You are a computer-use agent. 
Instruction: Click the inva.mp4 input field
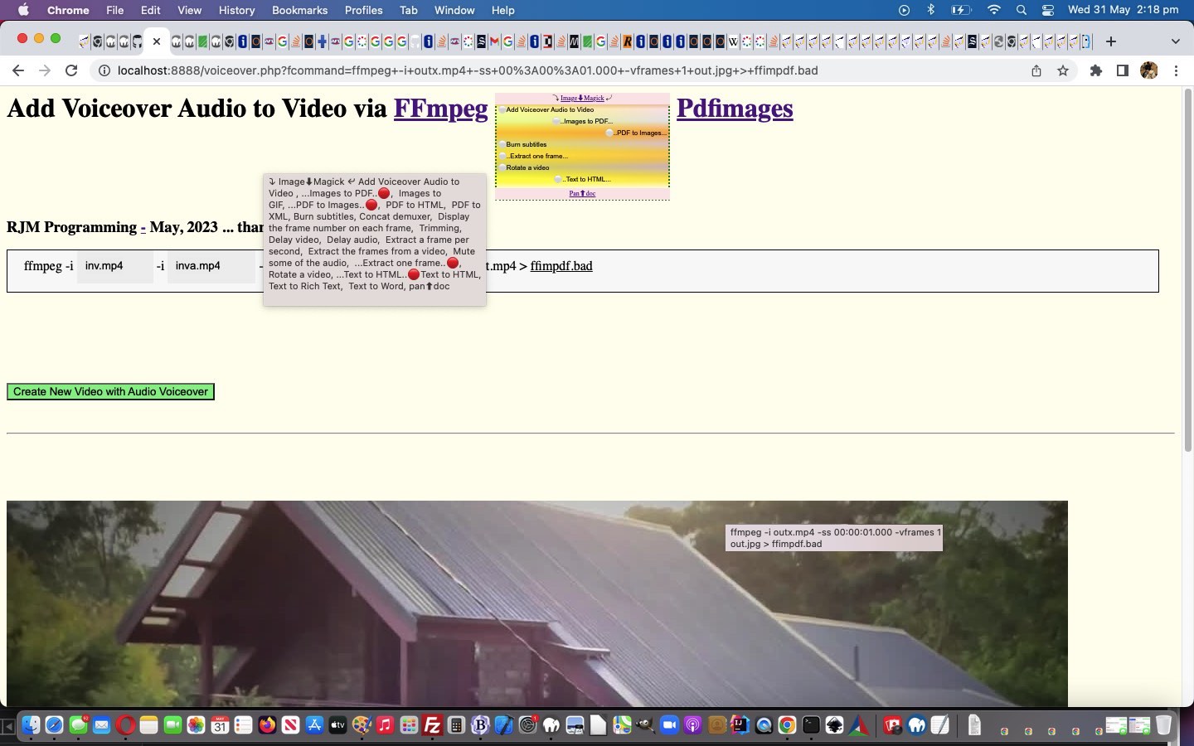(211, 266)
